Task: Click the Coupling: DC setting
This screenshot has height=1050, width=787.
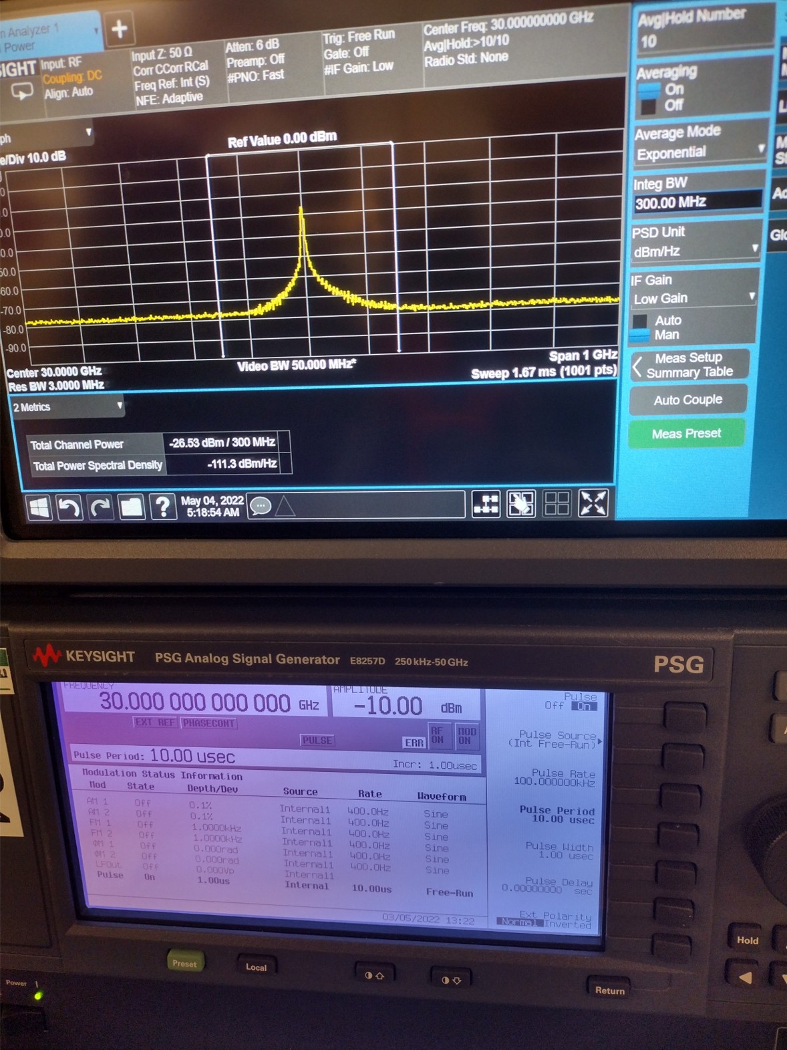Action: click(72, 78)
